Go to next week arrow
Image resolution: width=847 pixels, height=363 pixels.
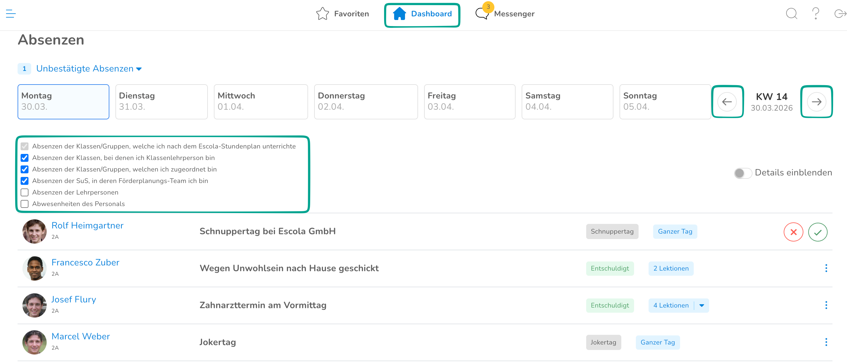pos(816,102)
